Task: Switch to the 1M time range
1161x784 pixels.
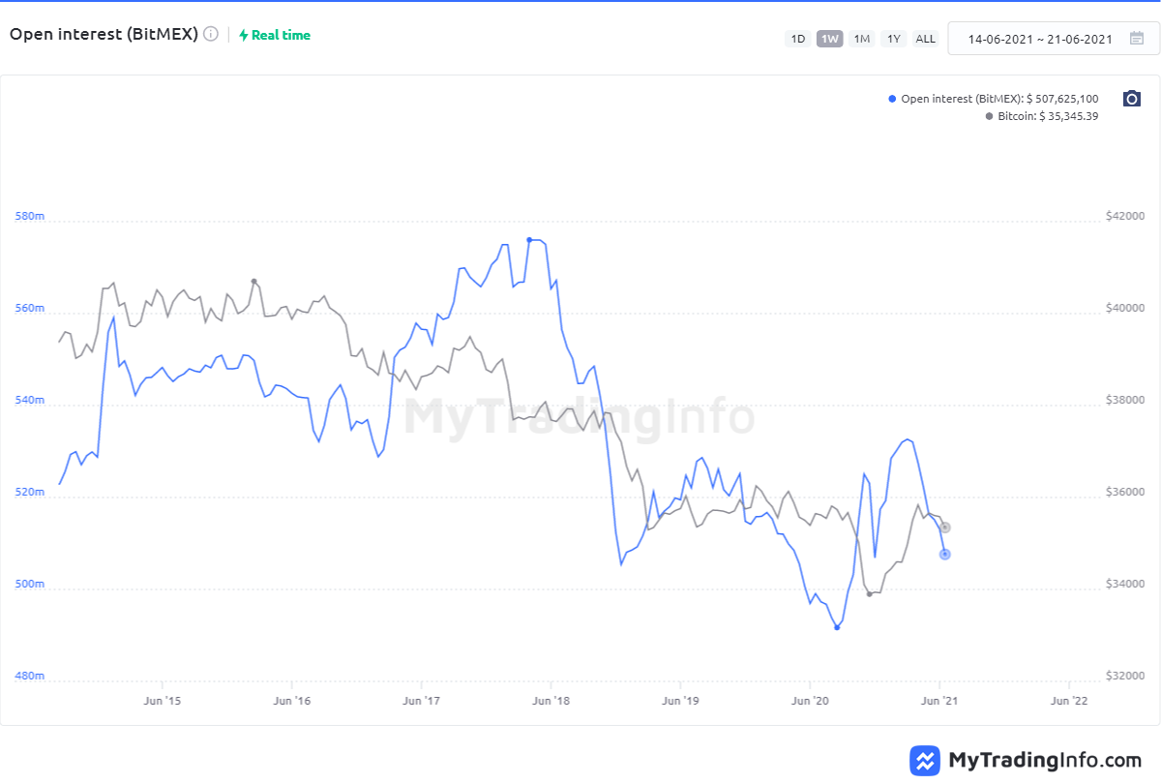Action: click(x=862, y=39)
